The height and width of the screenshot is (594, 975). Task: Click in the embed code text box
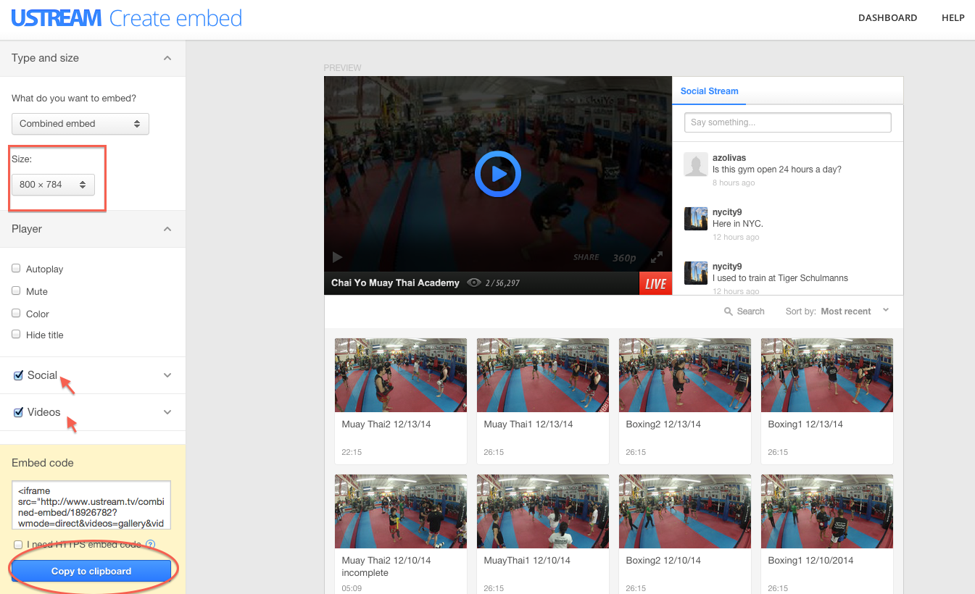pos(91,505)
